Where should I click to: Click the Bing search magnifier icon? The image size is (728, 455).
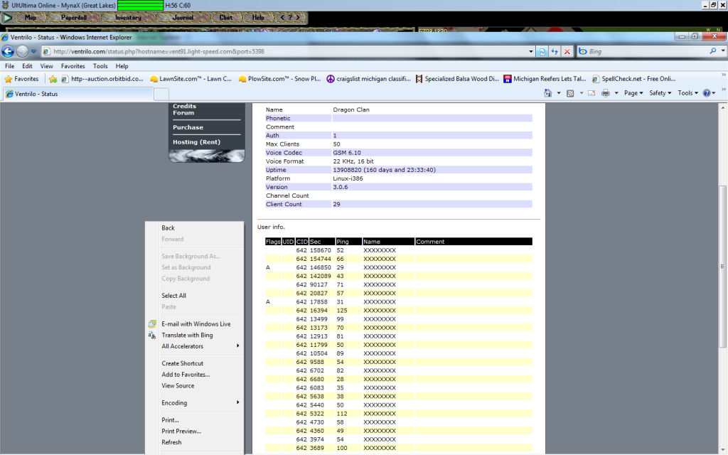coord(712,51)
